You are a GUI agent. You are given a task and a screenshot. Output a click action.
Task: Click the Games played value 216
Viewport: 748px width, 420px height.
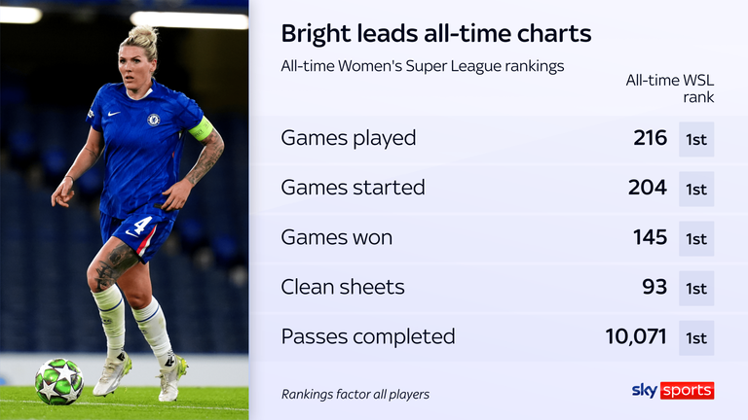[650, 138]
